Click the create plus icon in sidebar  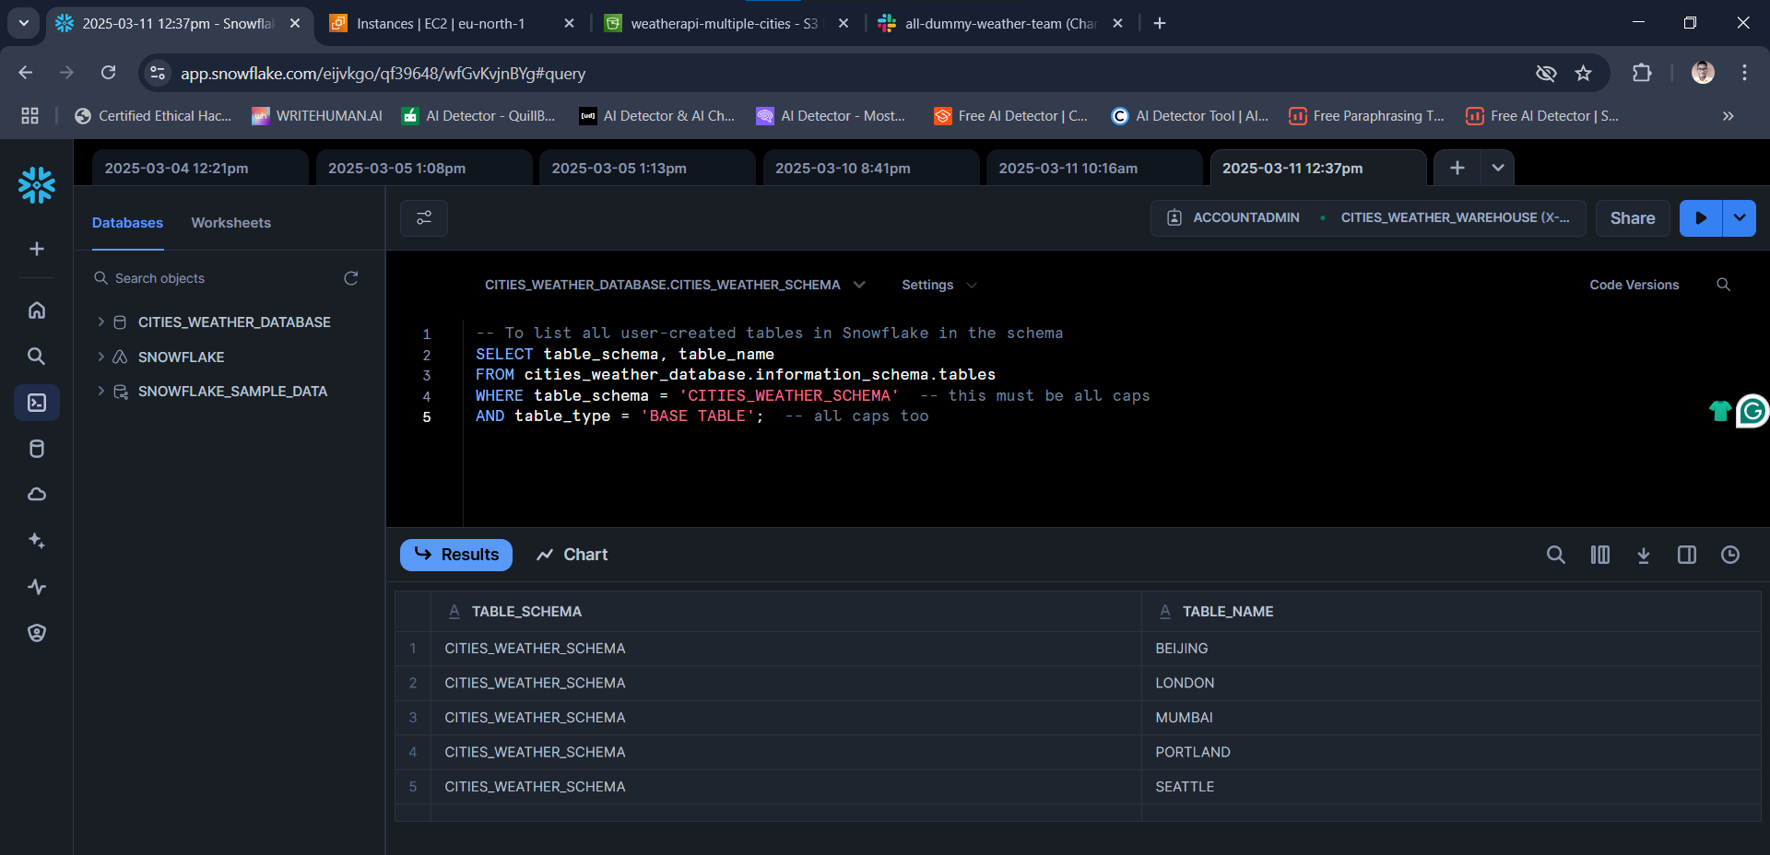[x=37, y=249]
